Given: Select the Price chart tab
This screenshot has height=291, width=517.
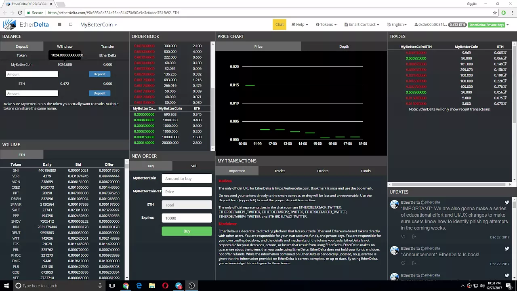Looking at the screenshot, I should click(x=258, y=46).
